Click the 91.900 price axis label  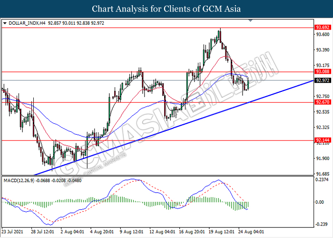[x=321, y=159]
